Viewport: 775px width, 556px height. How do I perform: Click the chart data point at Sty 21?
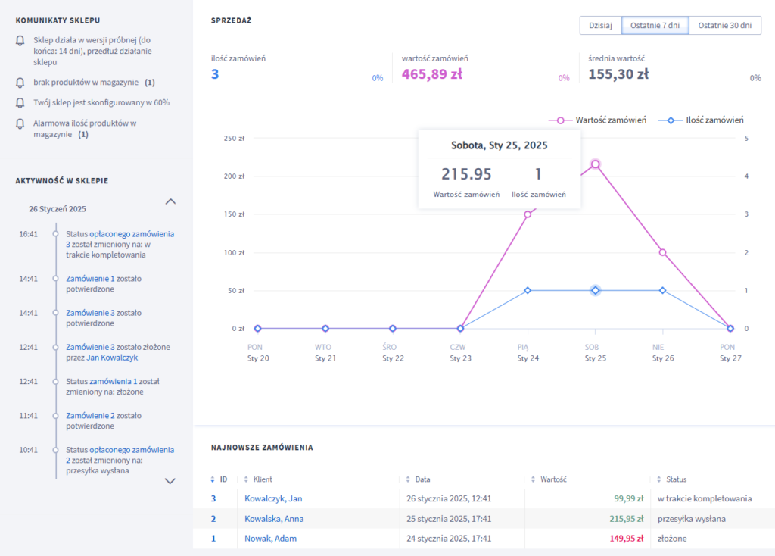pyautogui.click(x=325, y=329)
